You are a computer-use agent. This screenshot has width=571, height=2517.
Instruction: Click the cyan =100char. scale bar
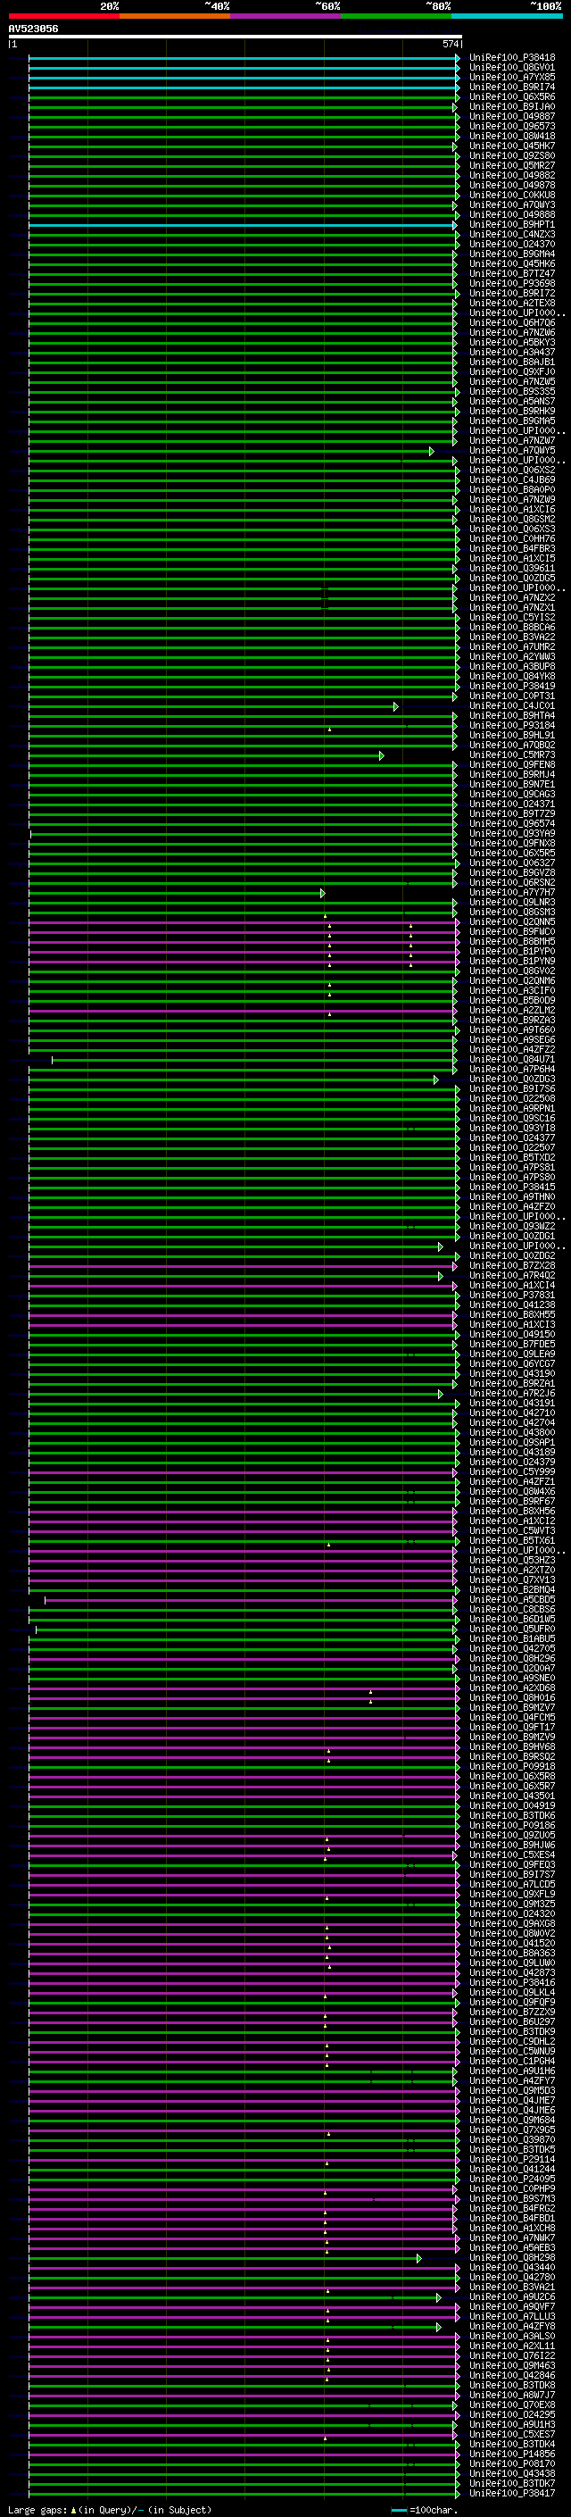398,2510
